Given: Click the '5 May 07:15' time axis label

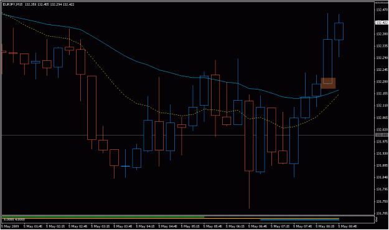Looking at the screenshot, I should (280, 226).
